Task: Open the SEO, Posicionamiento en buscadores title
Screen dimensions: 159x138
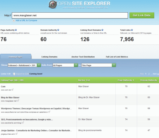Action: click(x=27, y=119)
